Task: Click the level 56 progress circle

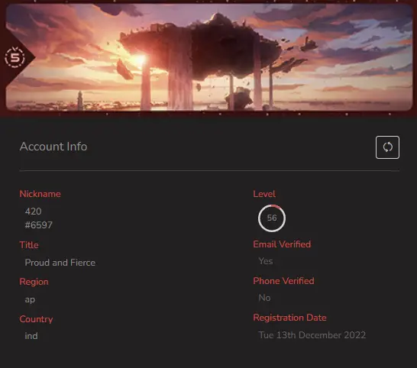Action: 272,218
